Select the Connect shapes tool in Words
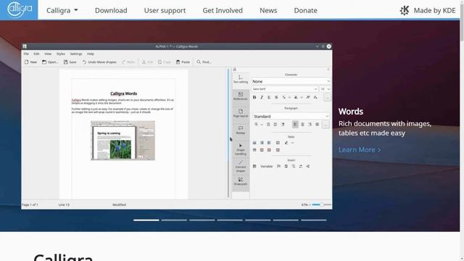464x261 pixels. 241,167
